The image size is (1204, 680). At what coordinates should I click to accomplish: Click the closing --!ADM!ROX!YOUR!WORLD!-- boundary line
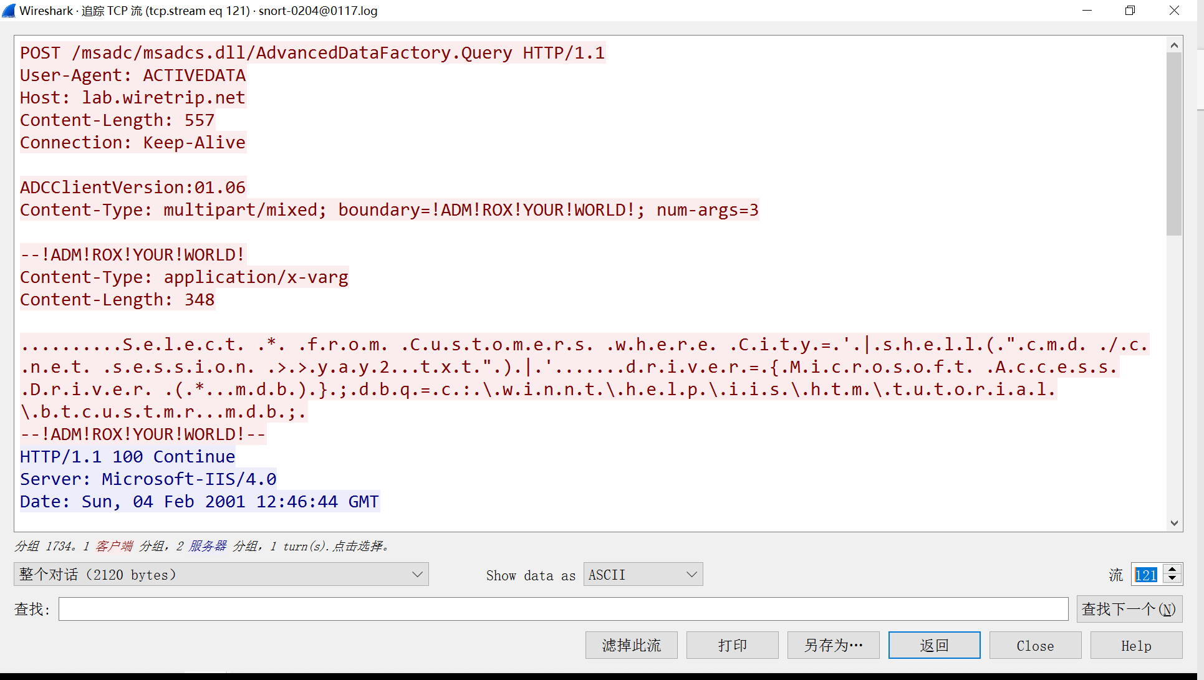[143, 434]
